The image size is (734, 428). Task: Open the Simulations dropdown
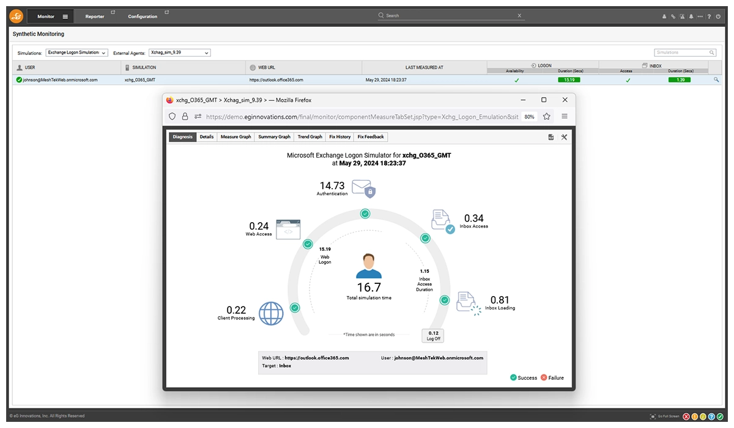[77, 53]
